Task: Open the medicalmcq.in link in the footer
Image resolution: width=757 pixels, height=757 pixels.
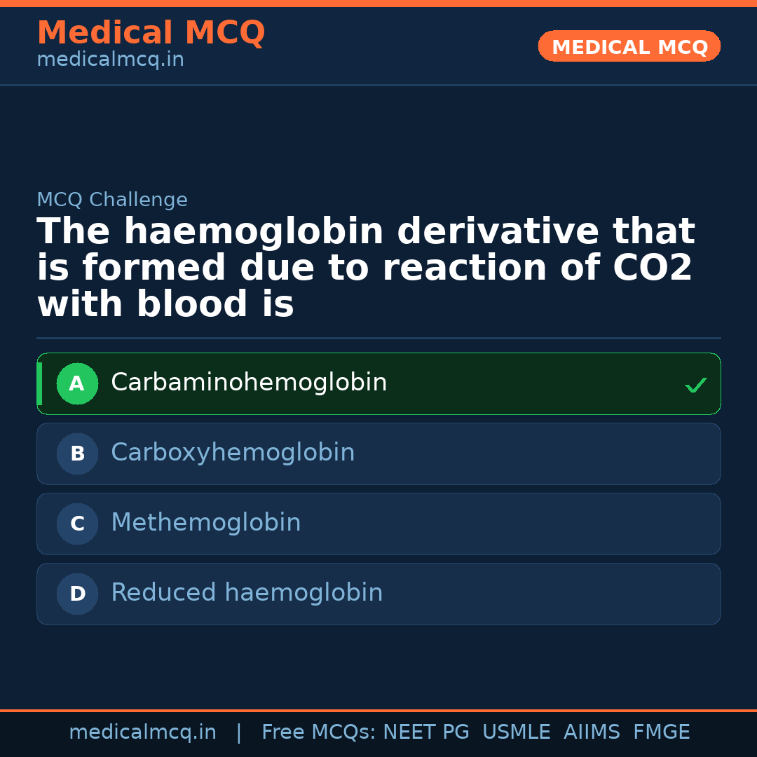Action: pos(142,732)
